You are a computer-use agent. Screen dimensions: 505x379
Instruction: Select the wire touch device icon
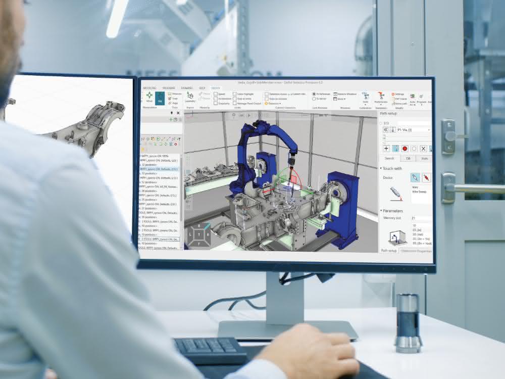pos(415,177)
